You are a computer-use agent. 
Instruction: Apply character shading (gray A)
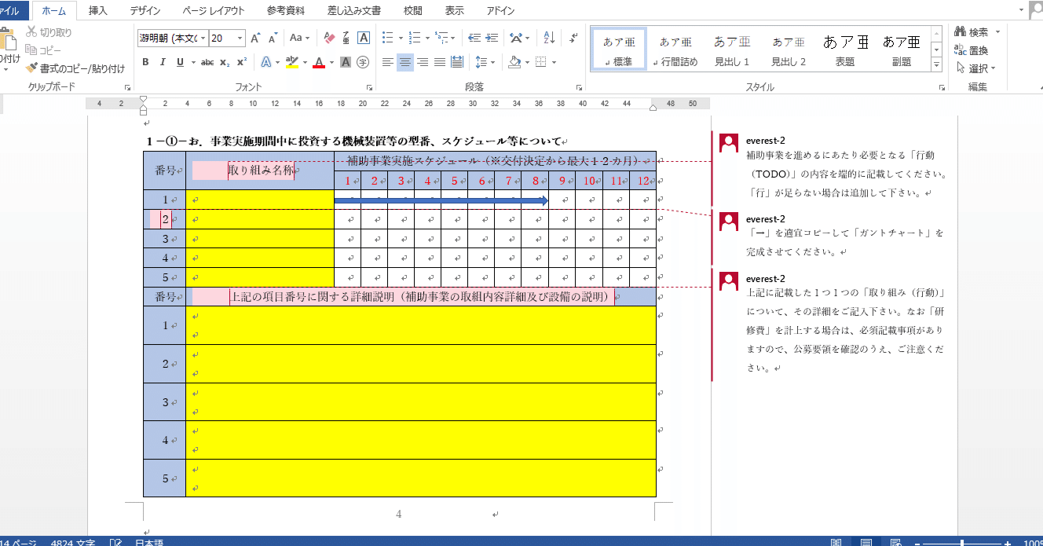point(346,62)
